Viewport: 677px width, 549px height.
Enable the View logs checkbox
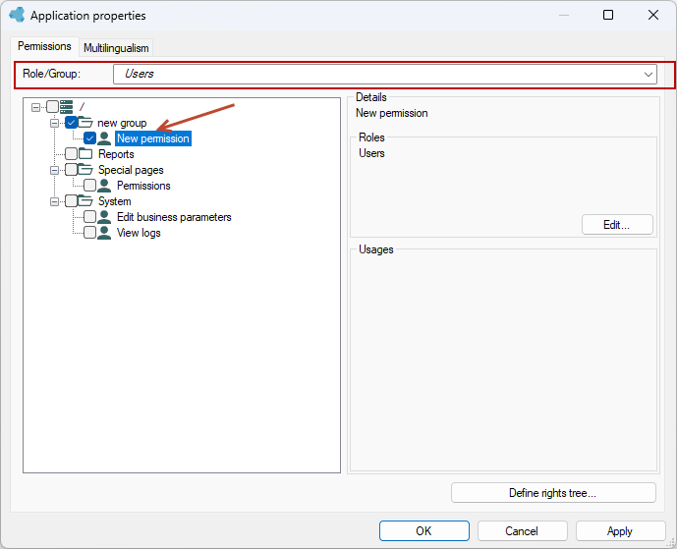tap(89, 232)
